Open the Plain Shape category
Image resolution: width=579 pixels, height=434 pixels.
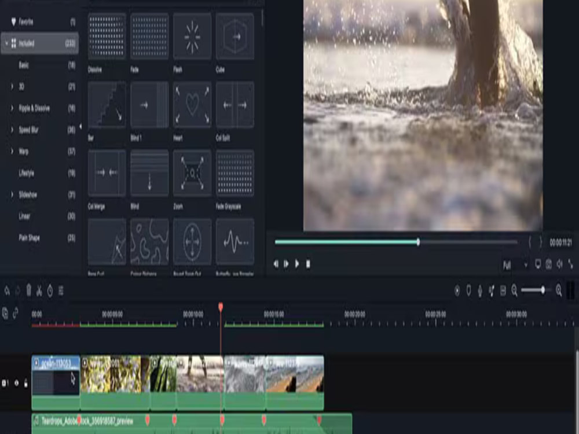[x=39, y=238]
